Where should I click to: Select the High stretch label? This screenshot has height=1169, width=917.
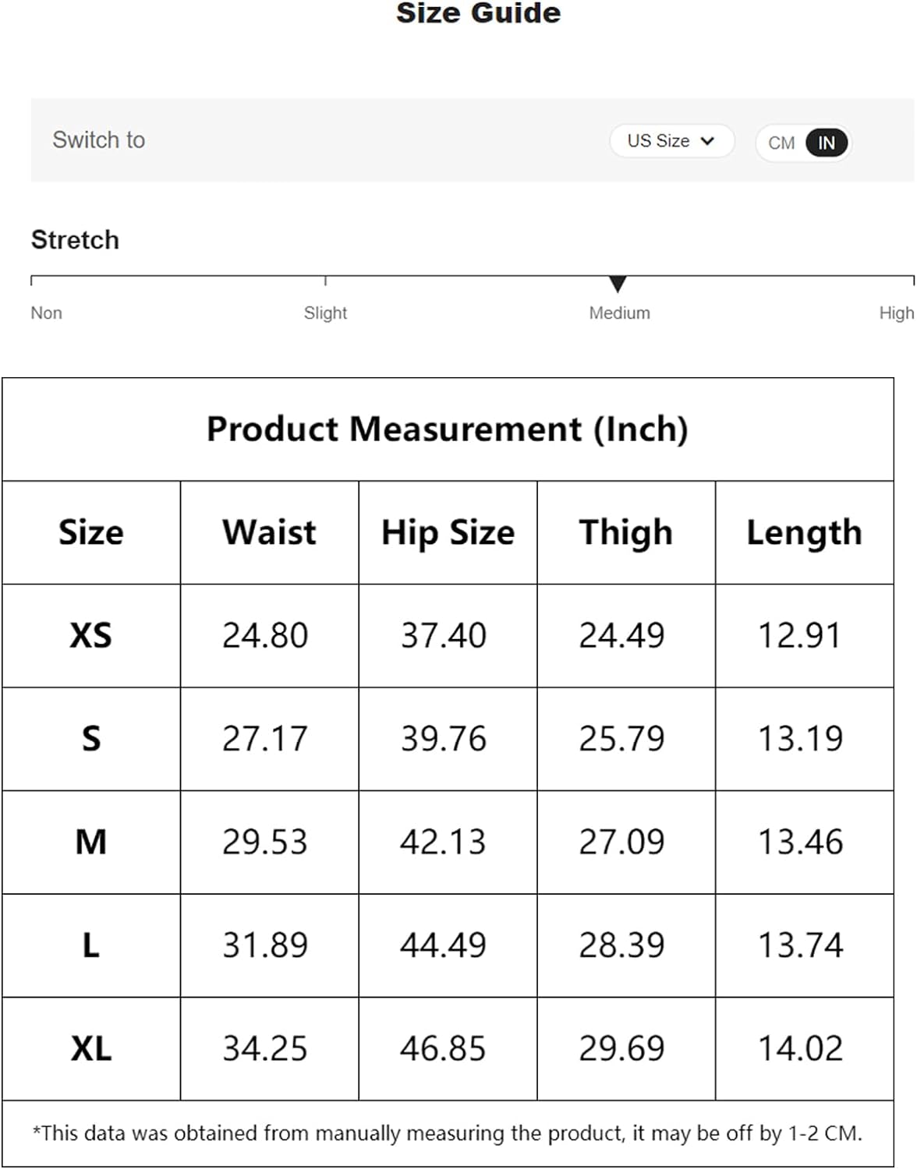click(x=896, y=313)
